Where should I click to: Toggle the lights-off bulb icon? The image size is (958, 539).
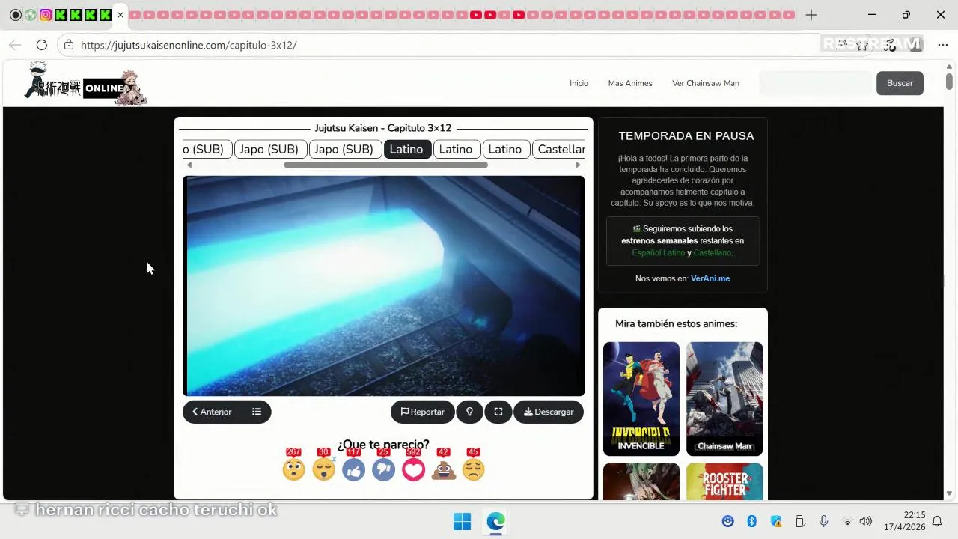469,412
